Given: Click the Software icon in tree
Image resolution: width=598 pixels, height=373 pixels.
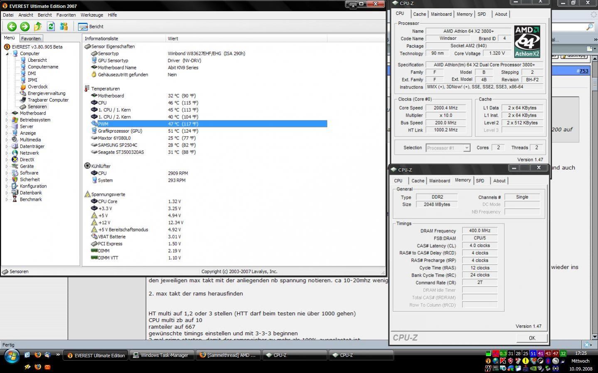Looking at the screenshot, I should 15,173.
